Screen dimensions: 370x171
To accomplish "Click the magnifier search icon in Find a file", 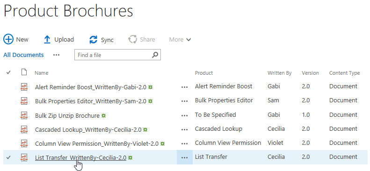I will [x=155, y=55].
